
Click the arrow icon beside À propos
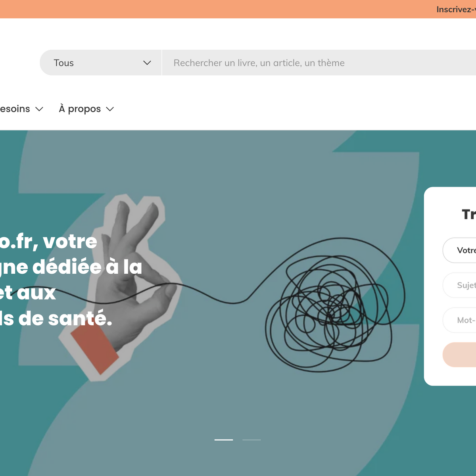tap(110, 109)
